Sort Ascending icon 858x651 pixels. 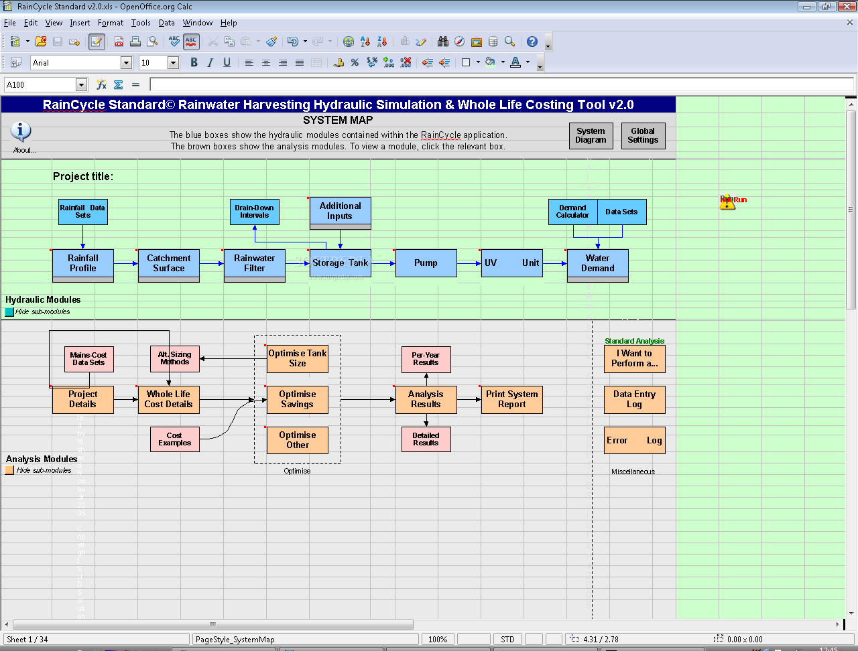[x=365, y=42]
